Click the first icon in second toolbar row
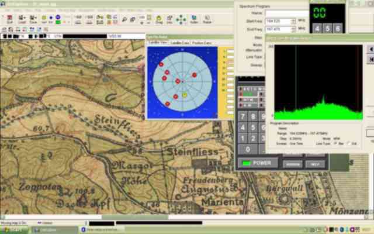Screen dimensions: 374x234 [x=4, y=30]
